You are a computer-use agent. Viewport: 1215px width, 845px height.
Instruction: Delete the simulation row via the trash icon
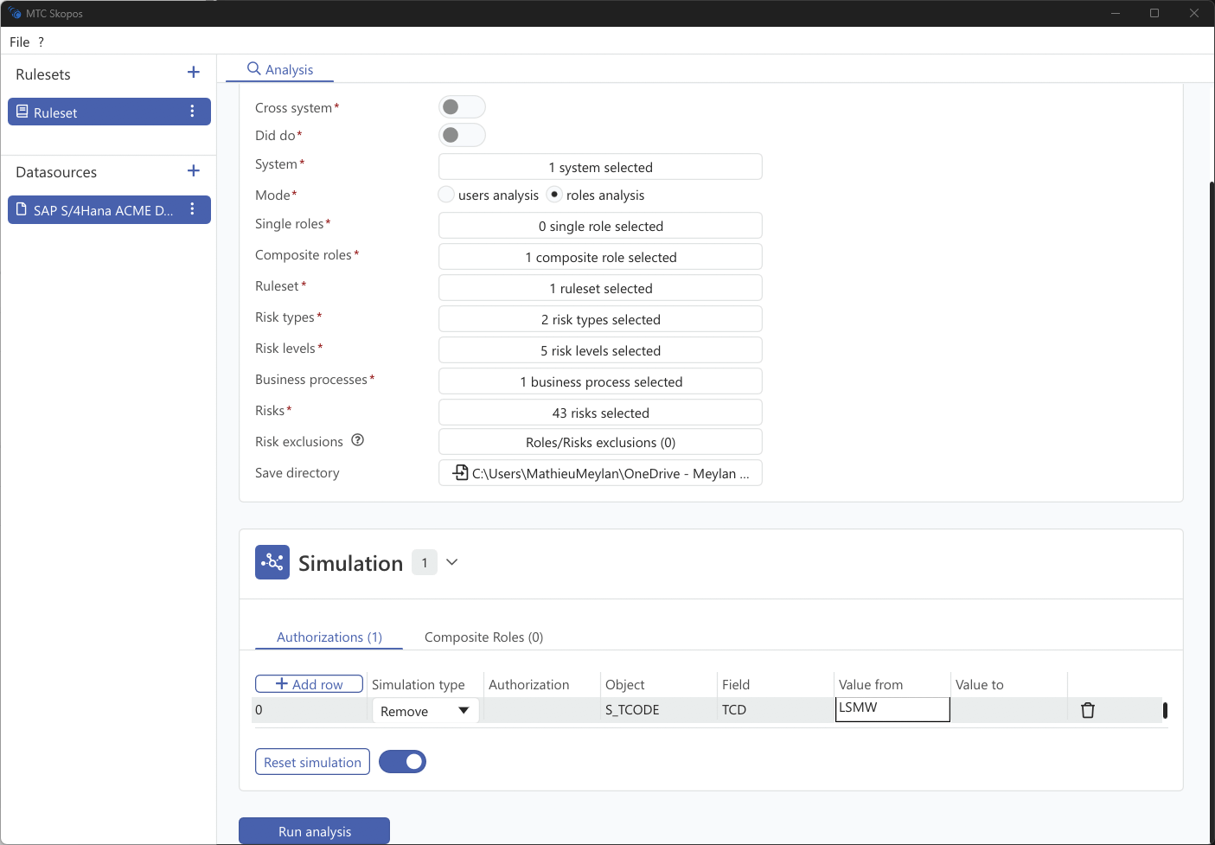1087,709
